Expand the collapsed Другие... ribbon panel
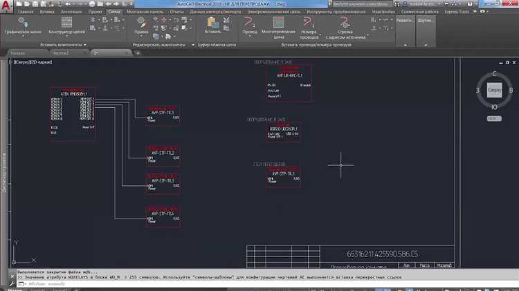This screenshot has width=519, height=291. click(x=426, y=32)
